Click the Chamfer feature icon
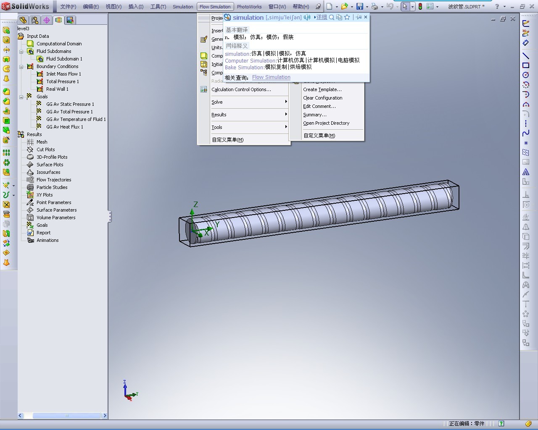Image resolution: width=538 pixels, height=430 pixels. (x=6, y=101)
